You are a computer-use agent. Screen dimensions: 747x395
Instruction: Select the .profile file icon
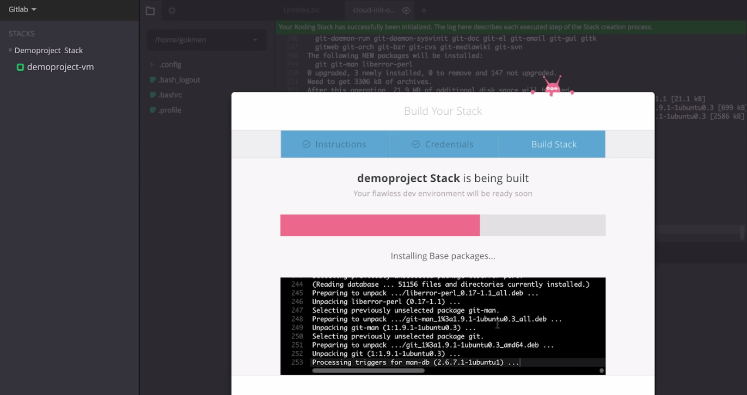(152, 110)
